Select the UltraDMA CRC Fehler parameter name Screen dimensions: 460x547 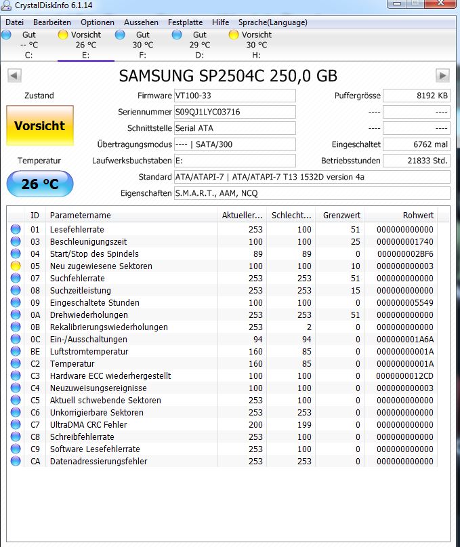tap(88, 425)
